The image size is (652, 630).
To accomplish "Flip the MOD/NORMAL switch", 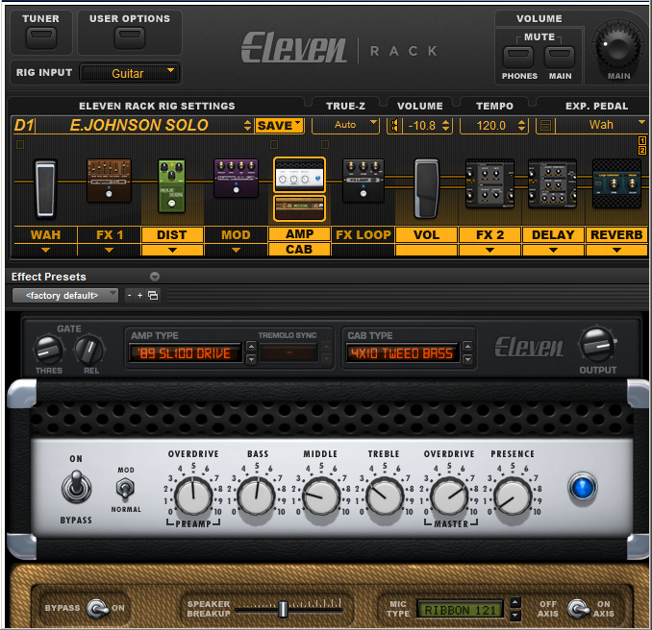I will (125, 489).
